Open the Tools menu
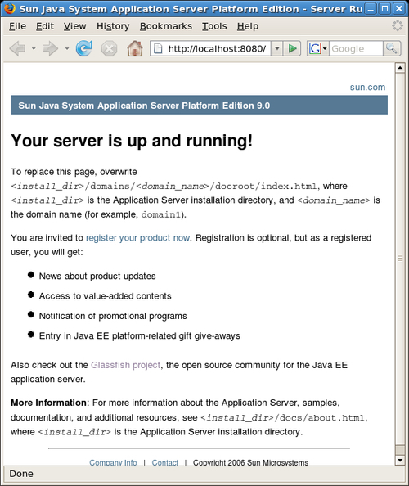The height and width of the screenshot is (486, 409). pos(214,26)
